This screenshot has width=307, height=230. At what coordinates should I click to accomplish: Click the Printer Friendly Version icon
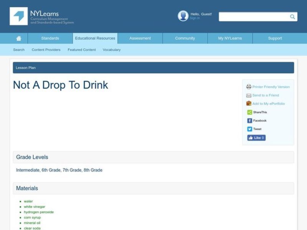(249, 87)
